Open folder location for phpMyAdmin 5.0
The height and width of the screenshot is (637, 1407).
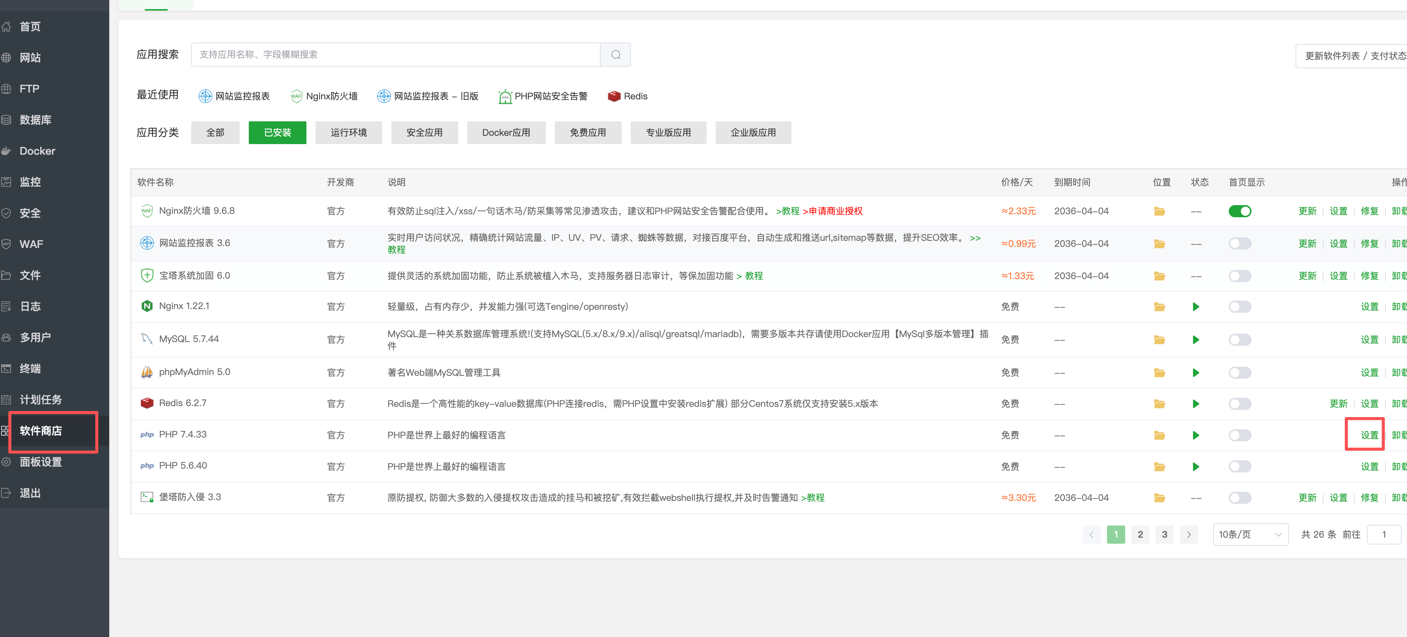point(1159,373)
